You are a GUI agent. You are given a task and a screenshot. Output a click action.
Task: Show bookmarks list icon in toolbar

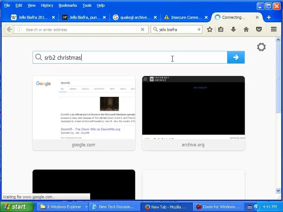[221, 29]
